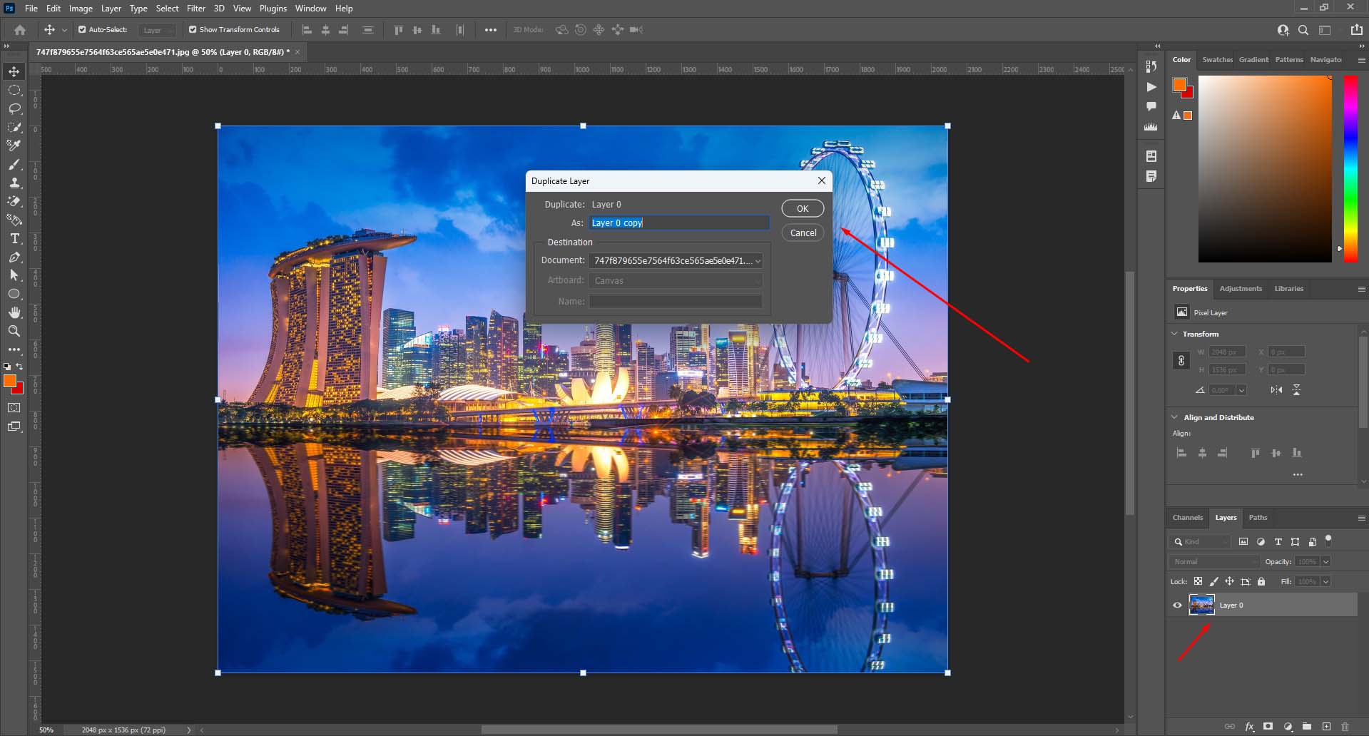The width and height of the screenshot is (1369, 736).
Task: Open the blend mode dropdown showing Normal
Action: 1213,561
